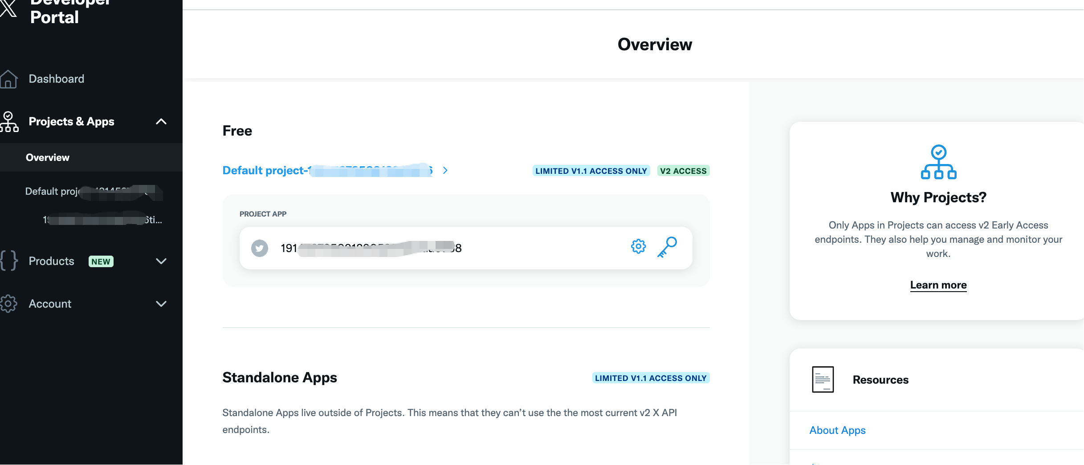Open the app entry under the sidebar project
Screen dimensions: 1084x465
[x=102, y=220]
